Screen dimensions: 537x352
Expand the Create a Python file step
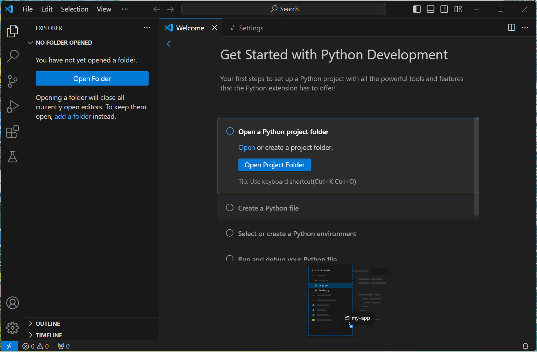coord(345,208)
